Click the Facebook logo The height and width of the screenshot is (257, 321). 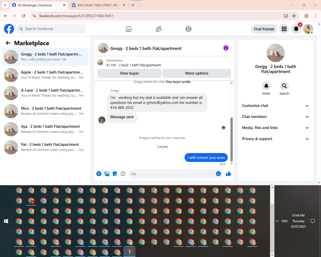pos(9,29)
